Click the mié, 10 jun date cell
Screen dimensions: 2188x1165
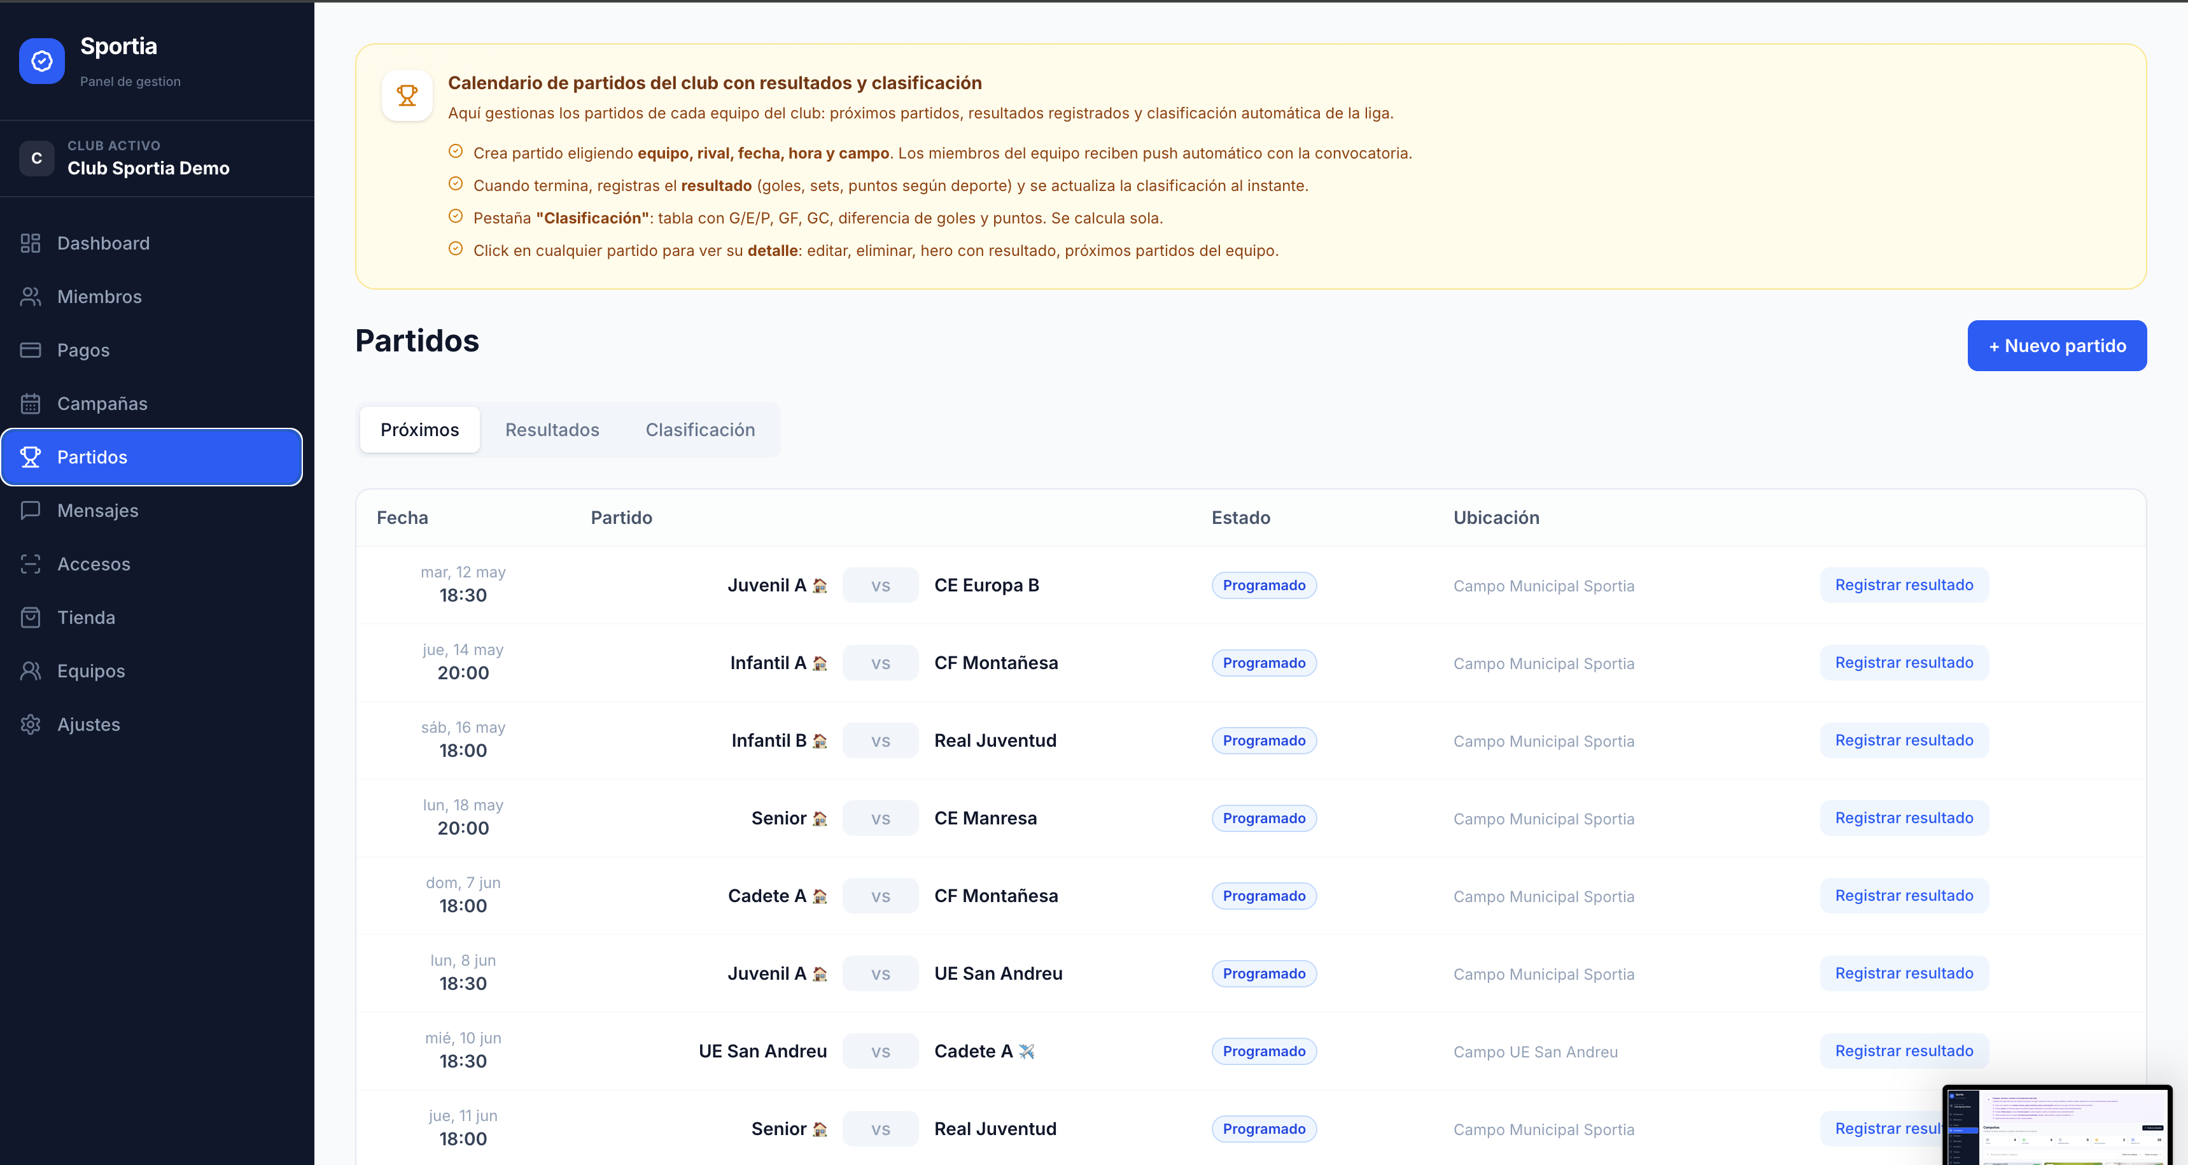(x=463, y=1050)
